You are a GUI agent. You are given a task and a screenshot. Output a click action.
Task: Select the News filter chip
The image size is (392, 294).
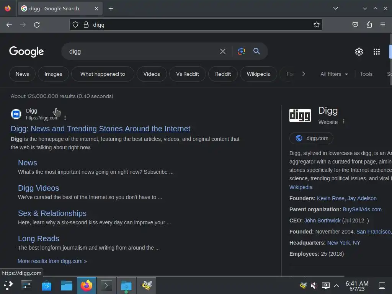click(22, 74)
